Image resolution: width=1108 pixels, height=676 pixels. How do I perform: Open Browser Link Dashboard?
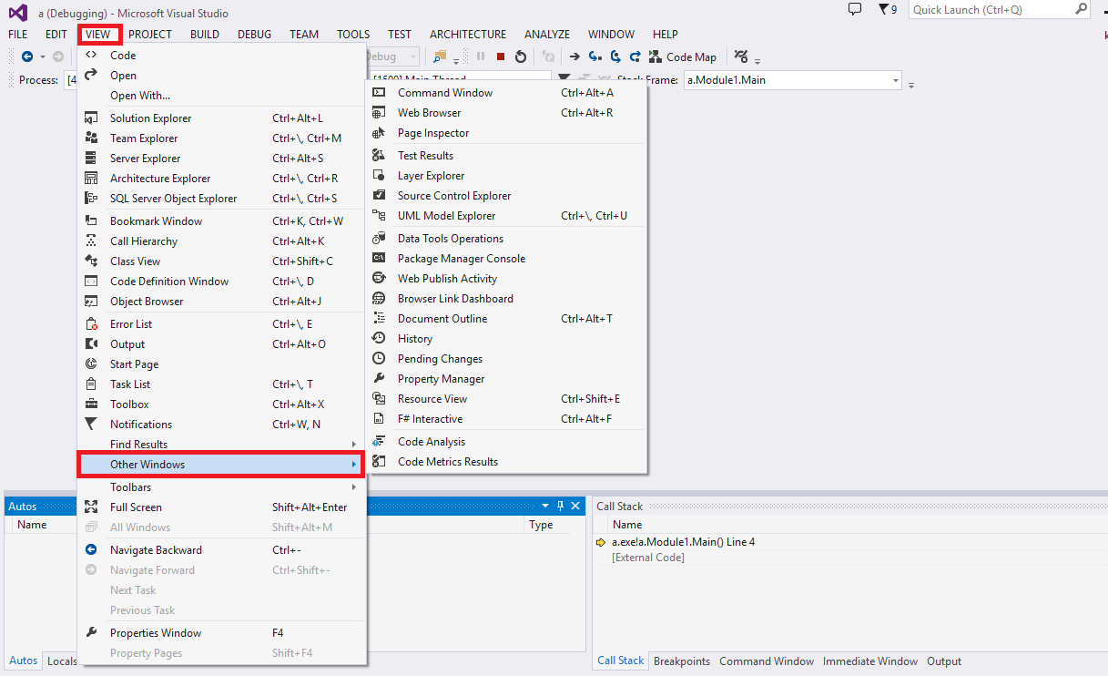coord(506,299)
